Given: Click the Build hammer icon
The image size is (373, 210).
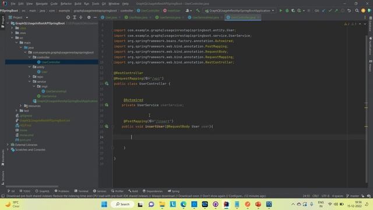Looking at the screenshot, I should click(x=198, y=10).
